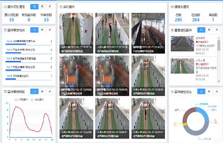This screenshot has height=143, width=223.
Task: Switch 案件识别情况 panel to 月 view
Action: pos(50,6)
